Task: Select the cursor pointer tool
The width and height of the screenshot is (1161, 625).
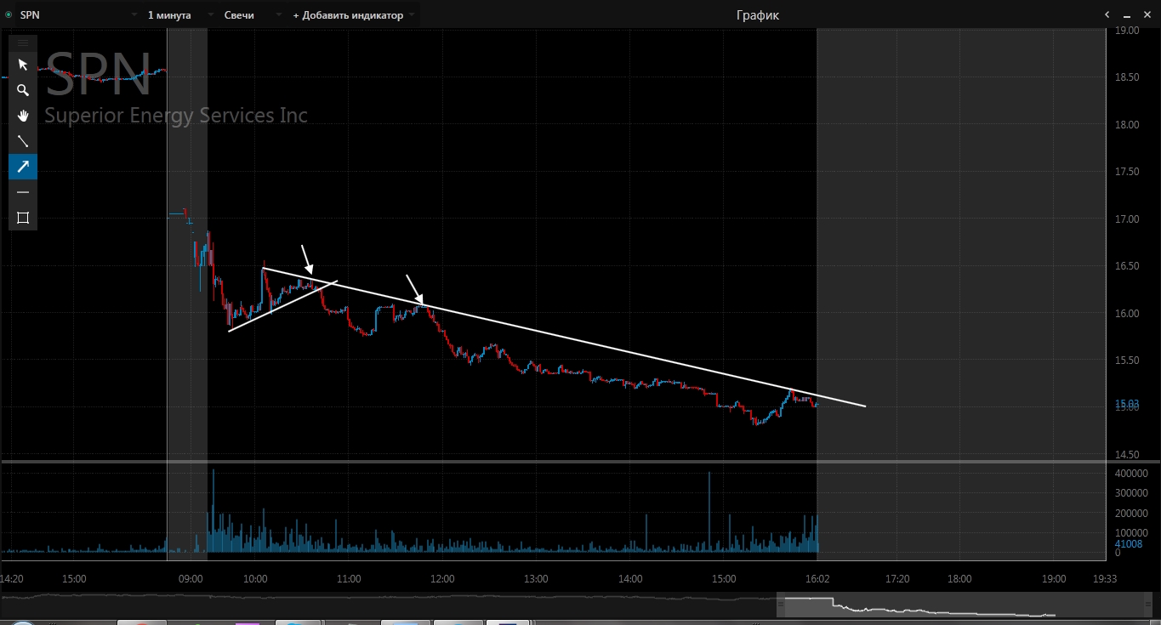Action: point(23,65)
